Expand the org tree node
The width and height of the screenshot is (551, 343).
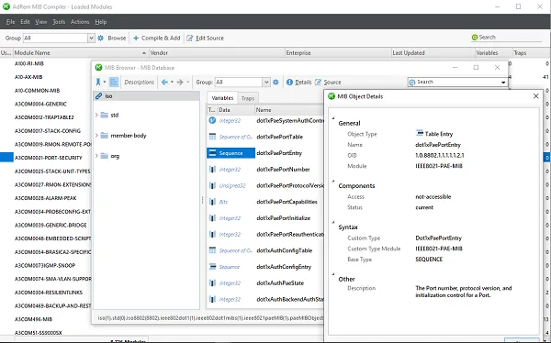pyautogui.click(x=96, y=156)
